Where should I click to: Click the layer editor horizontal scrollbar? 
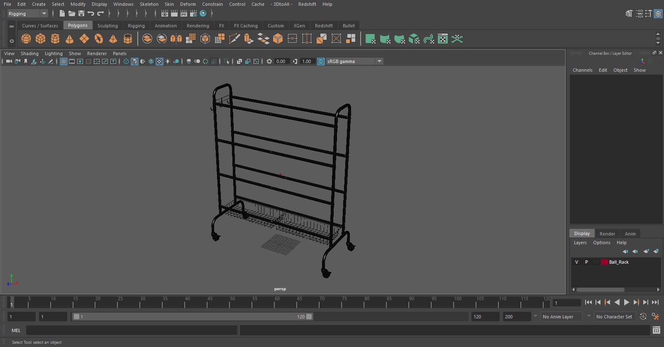(x=600, y=290)
